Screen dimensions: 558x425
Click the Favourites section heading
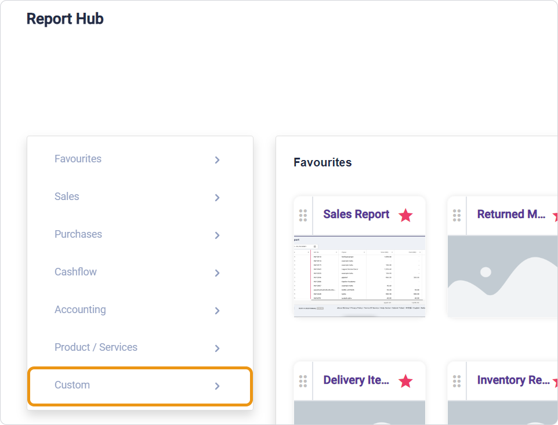[x=323, y=162]
